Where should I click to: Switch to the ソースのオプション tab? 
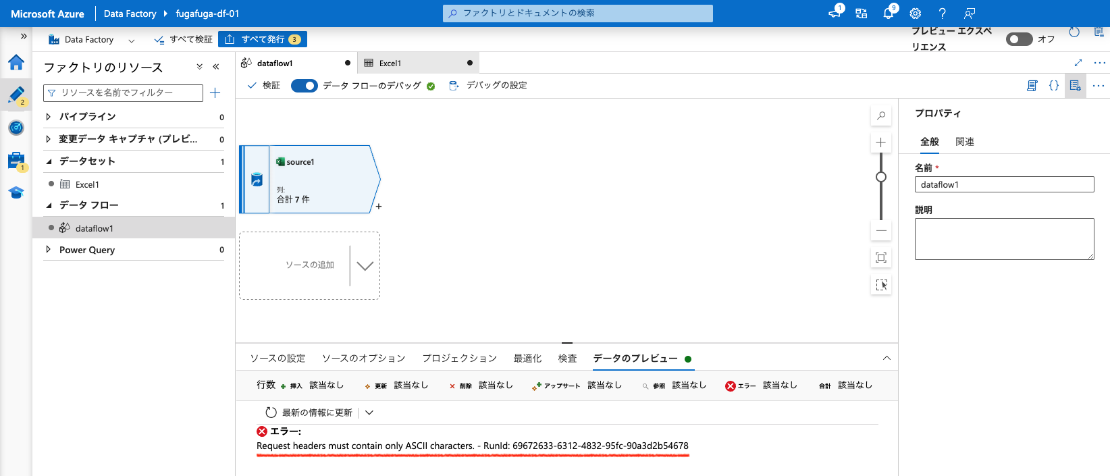[364, 359]
